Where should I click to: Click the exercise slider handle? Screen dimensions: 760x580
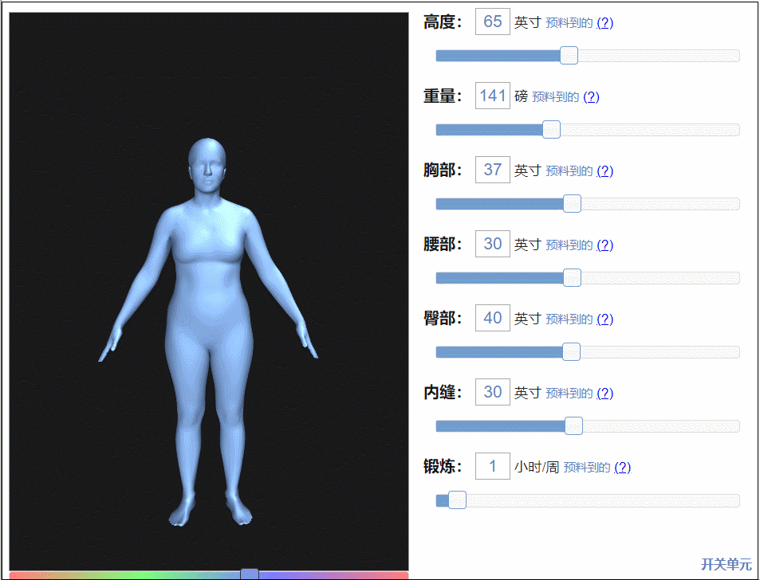(456, 500)
